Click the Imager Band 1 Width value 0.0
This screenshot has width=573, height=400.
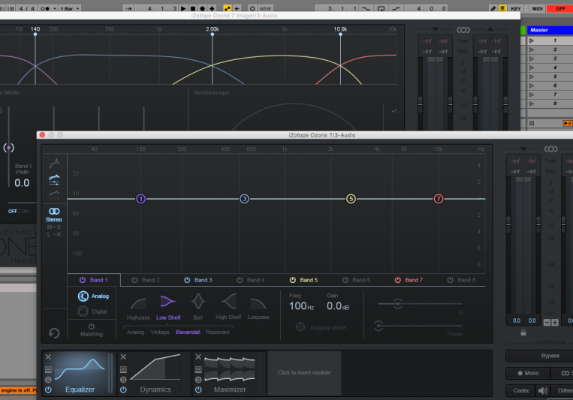[x=22, y=182]
